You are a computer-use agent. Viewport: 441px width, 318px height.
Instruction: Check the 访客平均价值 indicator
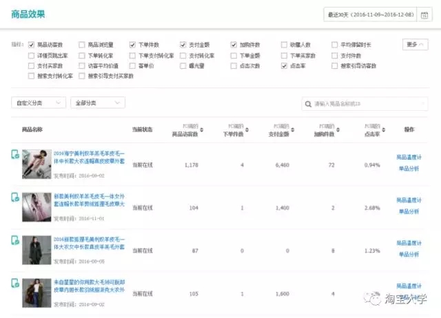click(x=82, y=66)
